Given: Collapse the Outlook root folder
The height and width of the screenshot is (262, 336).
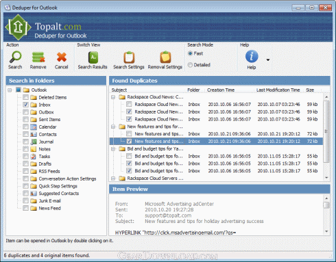Looking at the screenshot, I should pyautogui.click(x=10, y=90).
